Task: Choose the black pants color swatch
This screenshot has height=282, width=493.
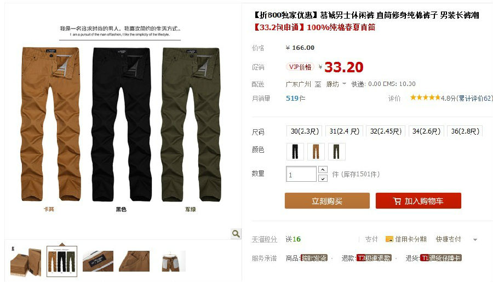Action: point(295,151)
